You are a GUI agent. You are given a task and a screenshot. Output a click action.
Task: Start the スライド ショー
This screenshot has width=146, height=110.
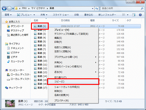[x=61, y=15]
